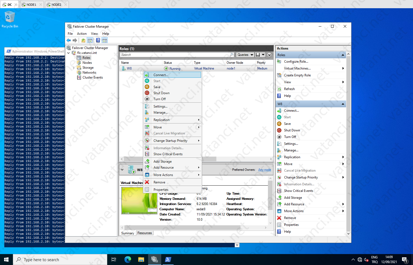Click the Shut Down icon in Actions pane

tap(279, 130)
